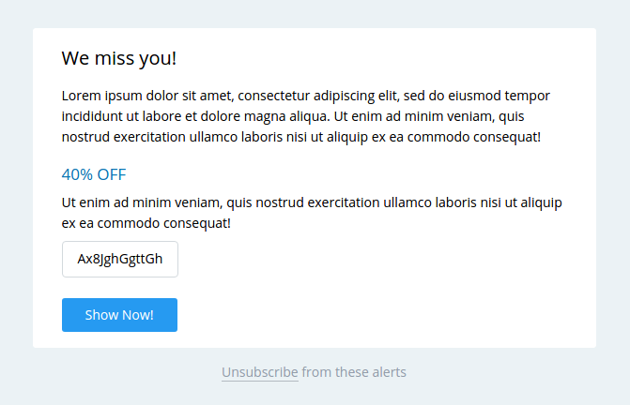Open the Unsubscribe link

tap(260, 372)
